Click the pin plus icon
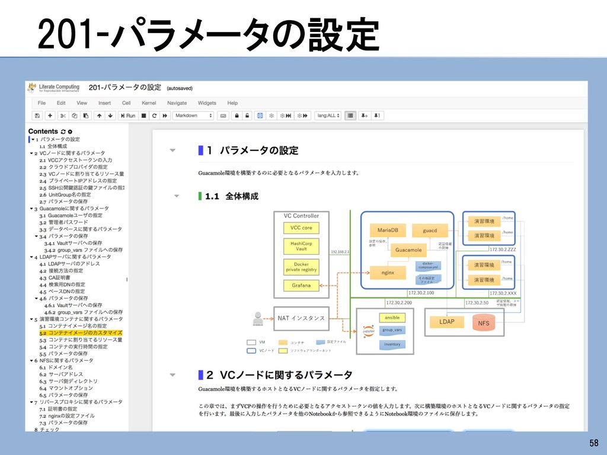This screenshot has width=607, height=455. [x=365, y=116]
